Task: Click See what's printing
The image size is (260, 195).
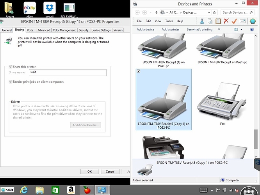Action: click(199, 29)
